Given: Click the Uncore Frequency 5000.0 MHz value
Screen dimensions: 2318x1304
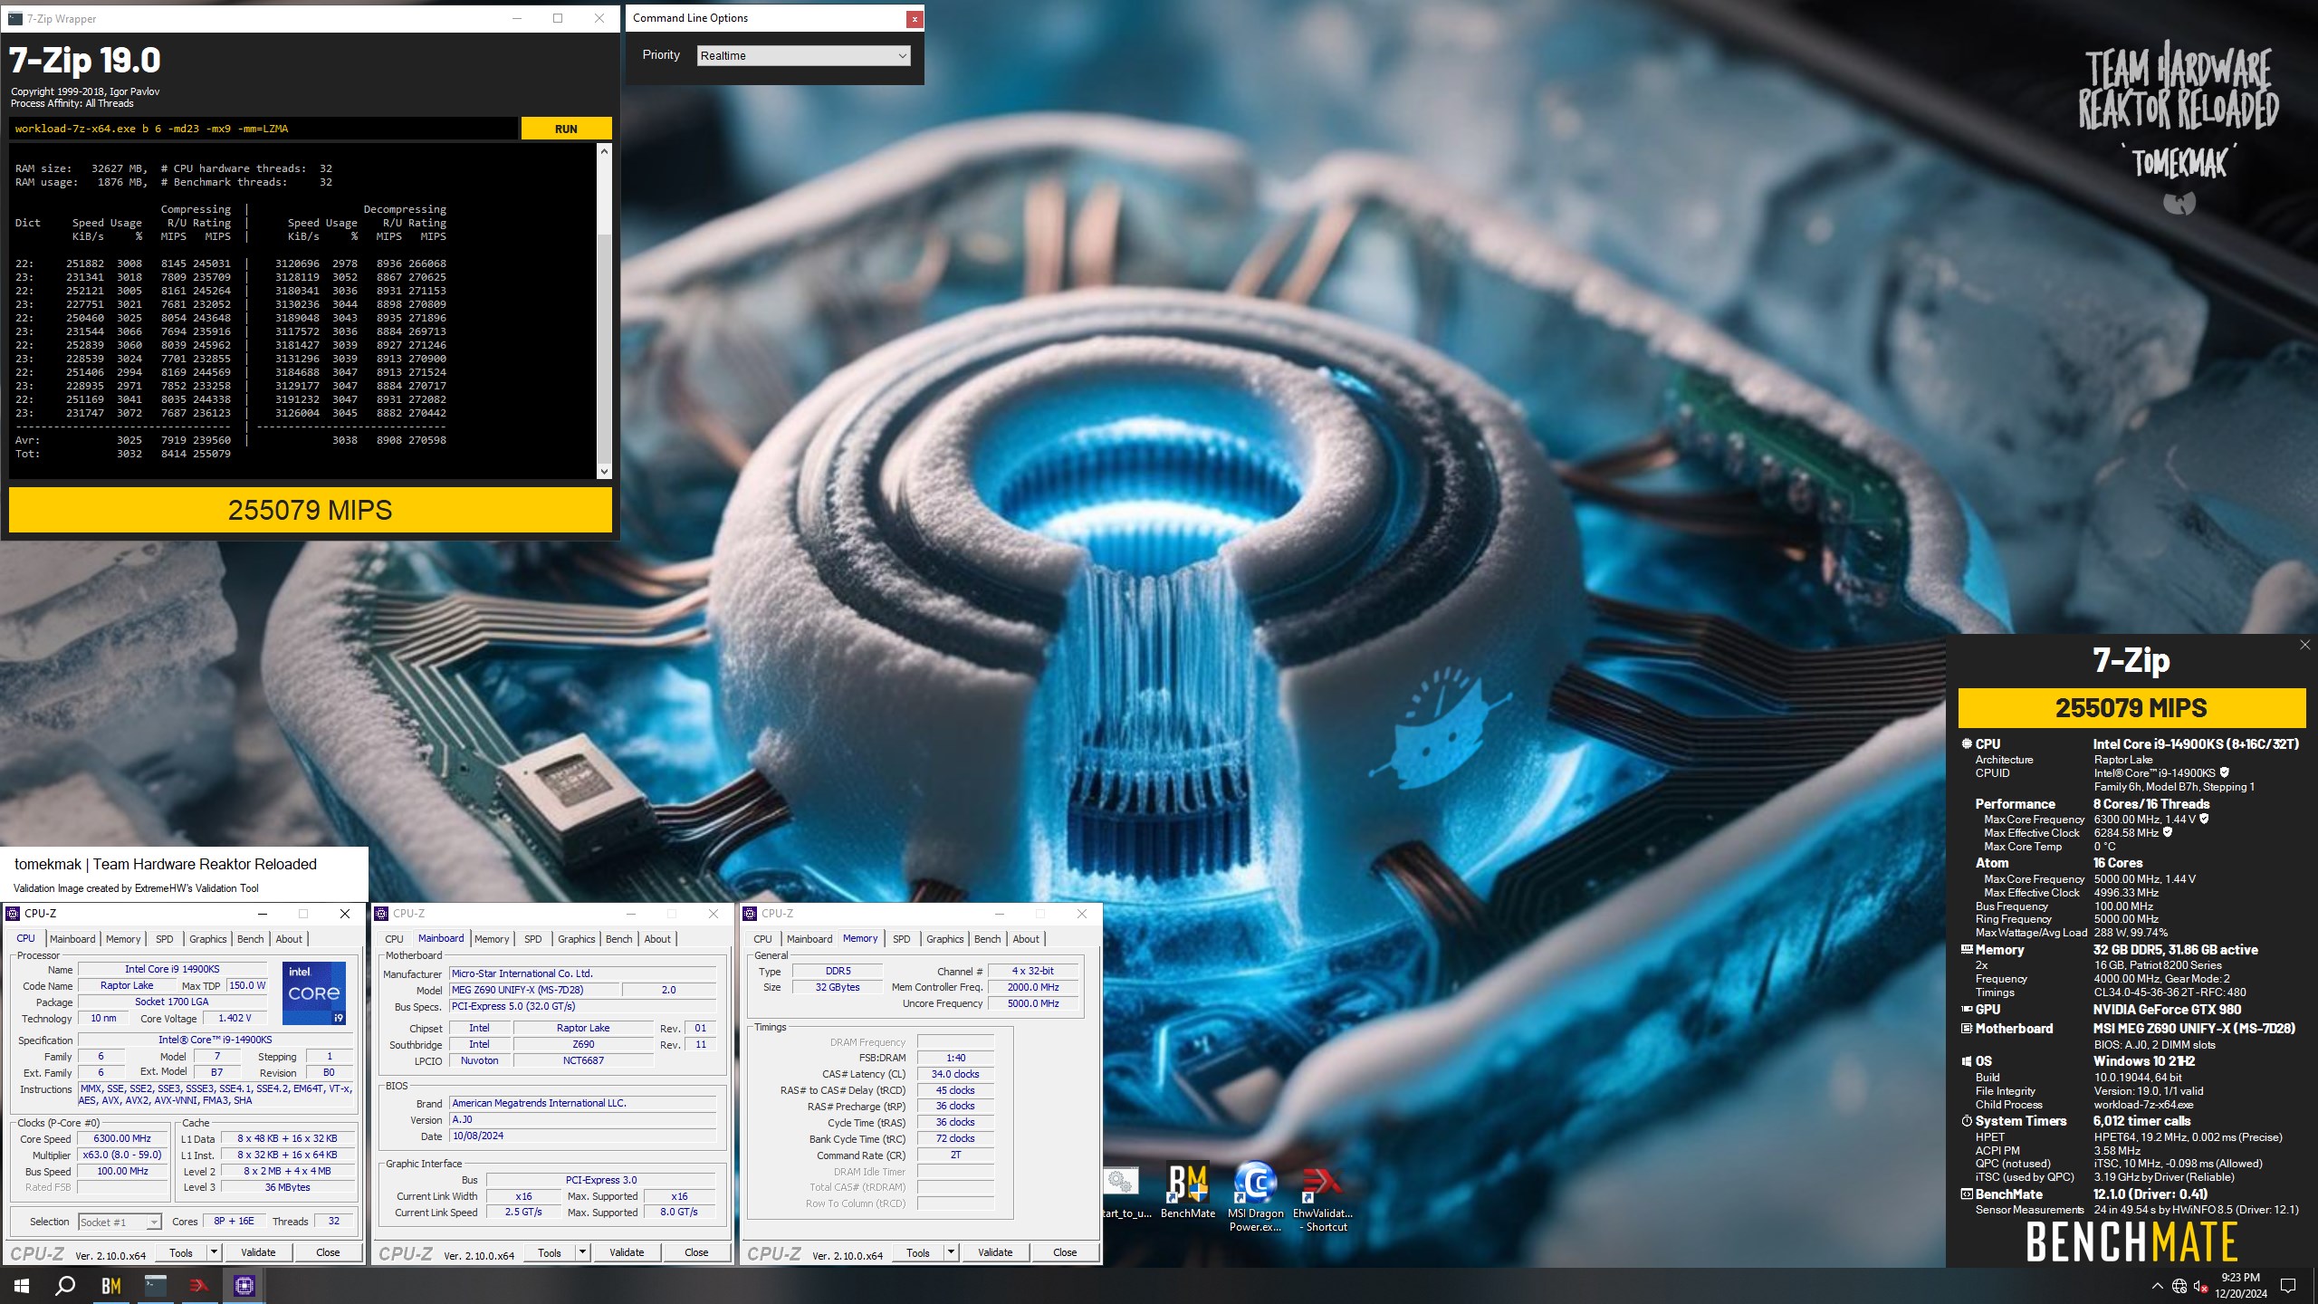Looking at the screenshot, I should click(x=1033, y=1003).
